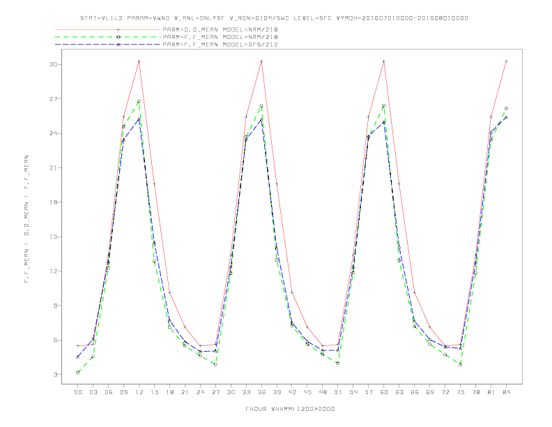The image size is (552, 427).
Task: Click x-axis tick label 18
Action: point(169,392)
